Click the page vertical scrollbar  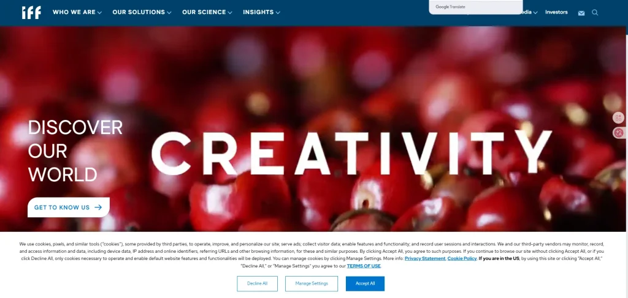626,149
